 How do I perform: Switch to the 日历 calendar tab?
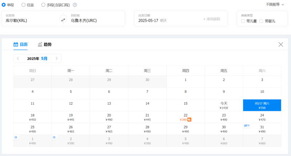(20, 44)
